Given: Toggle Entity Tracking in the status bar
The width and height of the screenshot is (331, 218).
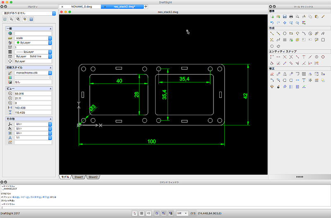Looking at the screenshot, I should click(170, 213).
